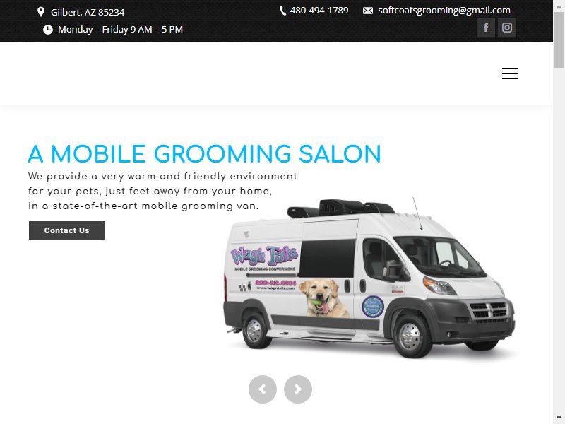Click the Wagn Tails van logo
Viewport: 565px width, 424px height.
264,256
